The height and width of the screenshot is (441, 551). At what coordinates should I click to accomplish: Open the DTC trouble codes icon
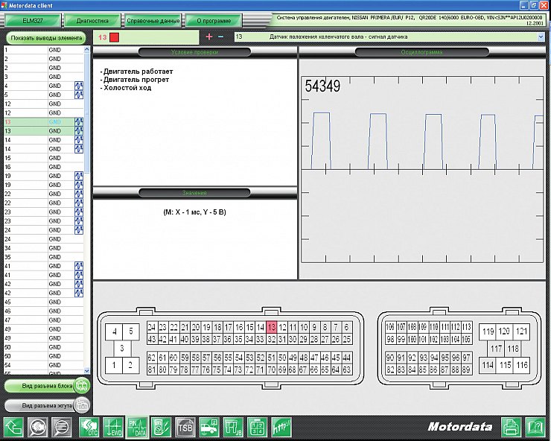[89, 428]
